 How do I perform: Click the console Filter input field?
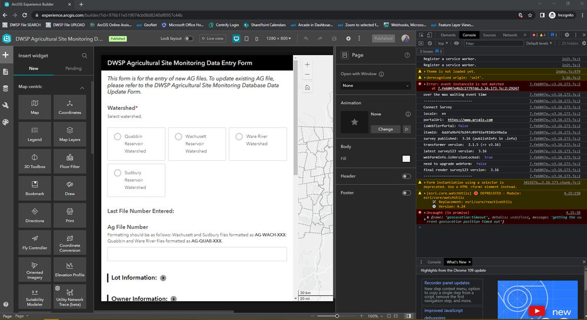(494, 43)
